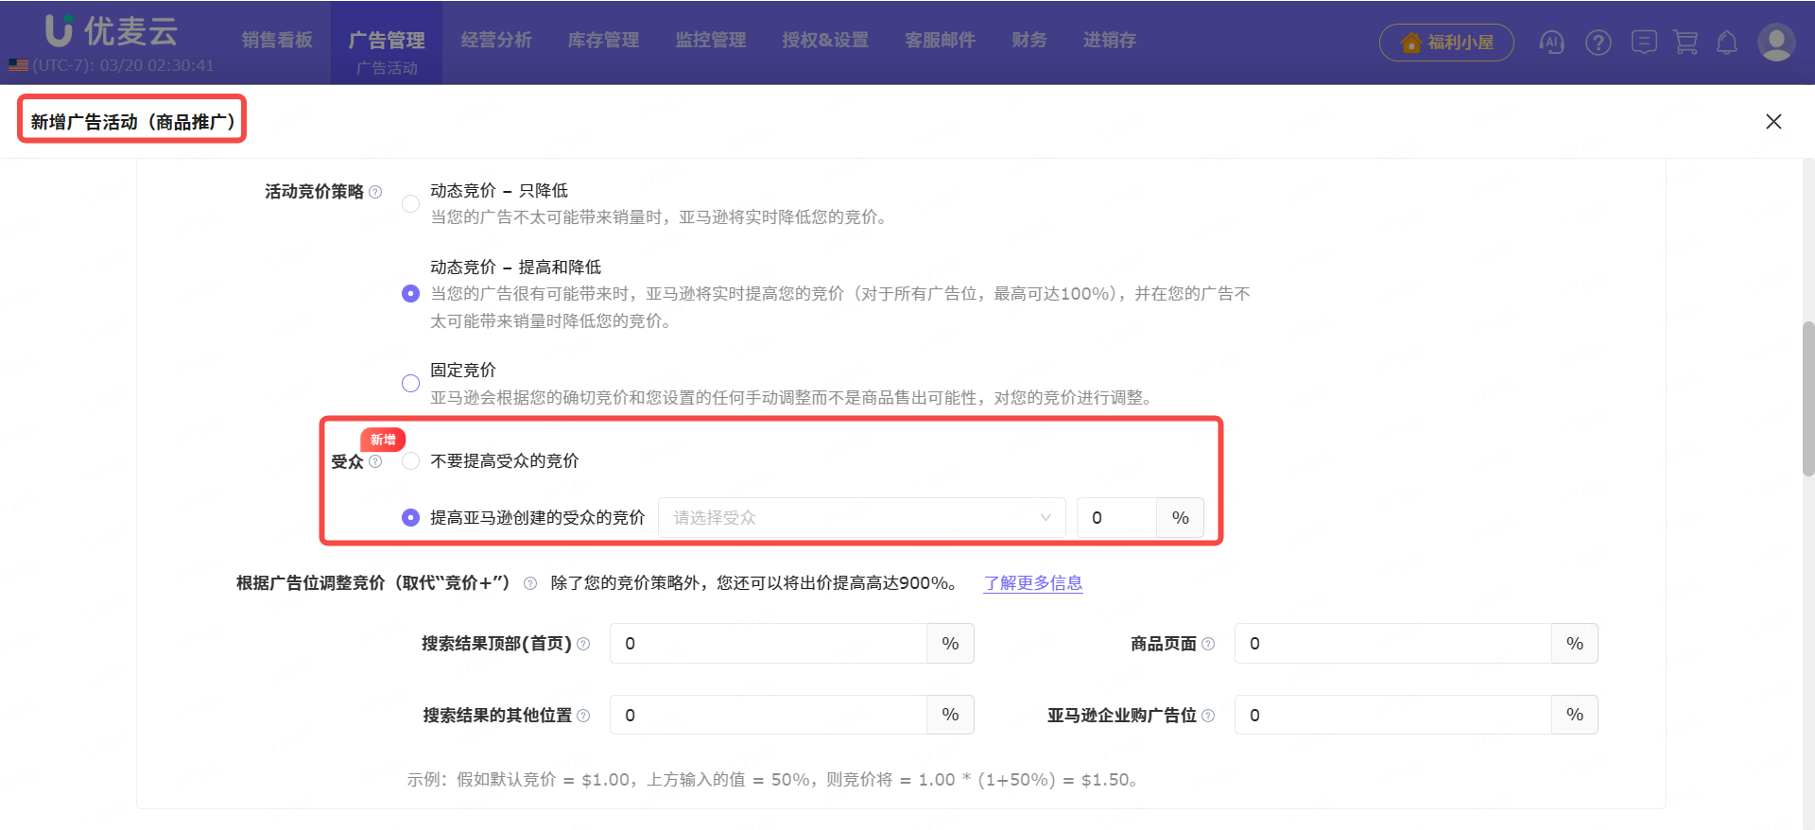Open the 库存管理 menu
Screen dimensions: 1815x830
pos(603,40)
